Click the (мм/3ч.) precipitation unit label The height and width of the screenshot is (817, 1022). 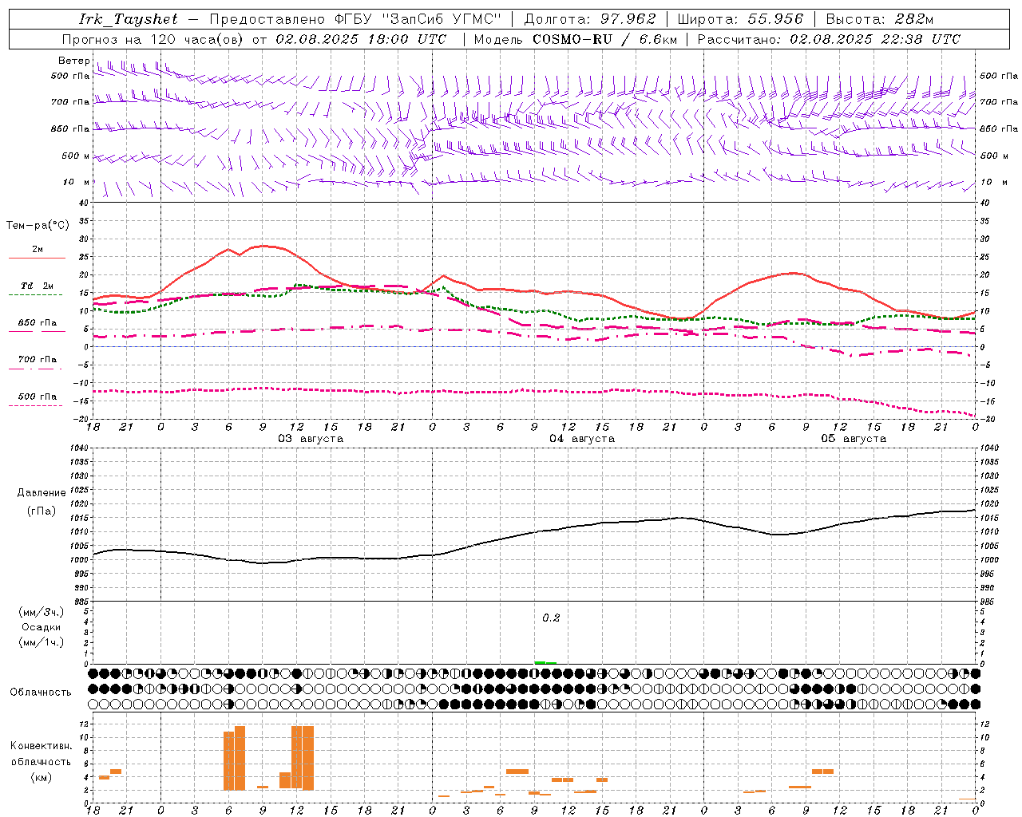click(42, 612)
